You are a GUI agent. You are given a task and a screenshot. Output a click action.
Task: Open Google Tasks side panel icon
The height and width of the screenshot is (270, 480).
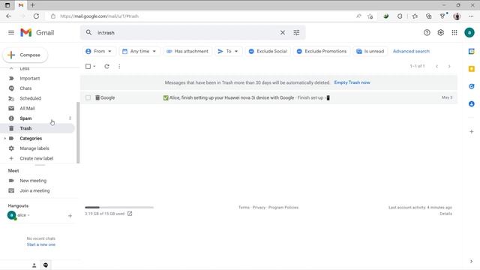click(472, 86)
